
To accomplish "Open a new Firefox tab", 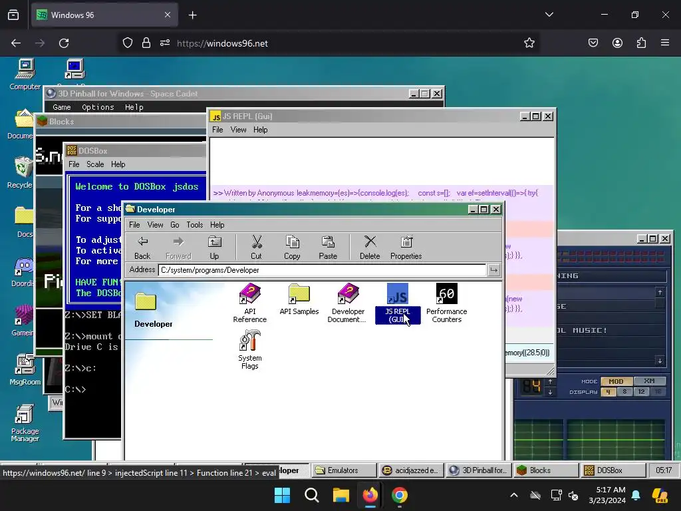I will (x=192, y=15).
